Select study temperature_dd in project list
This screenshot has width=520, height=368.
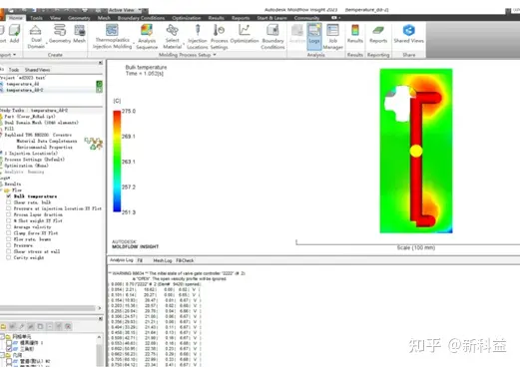23,84
